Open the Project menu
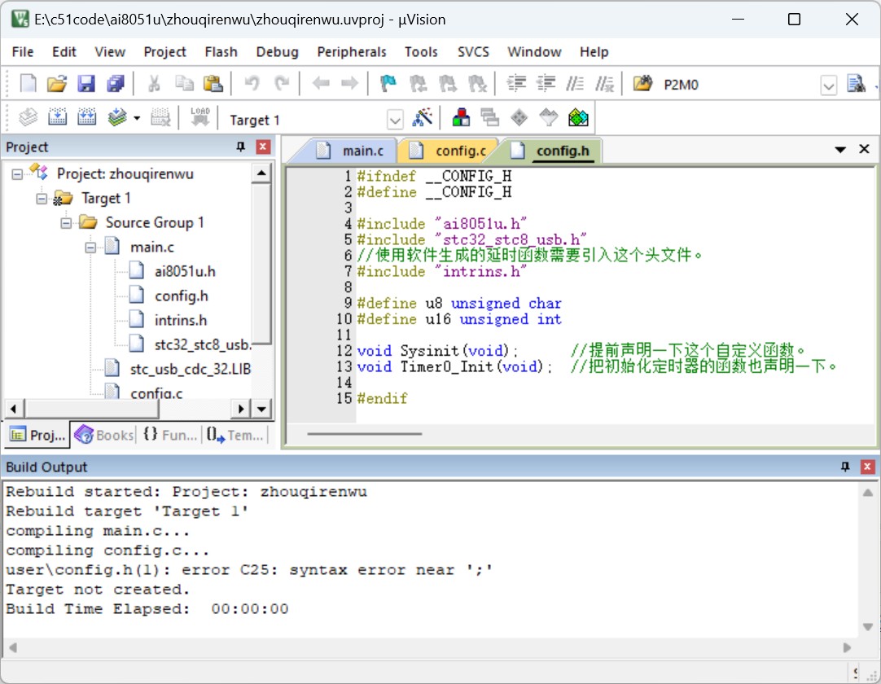881x684 pixels. point(164,52)
